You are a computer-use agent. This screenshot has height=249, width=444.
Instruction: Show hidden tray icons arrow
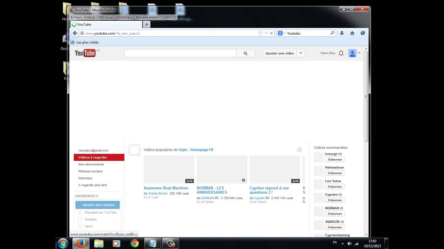click(x=343, y=243)
